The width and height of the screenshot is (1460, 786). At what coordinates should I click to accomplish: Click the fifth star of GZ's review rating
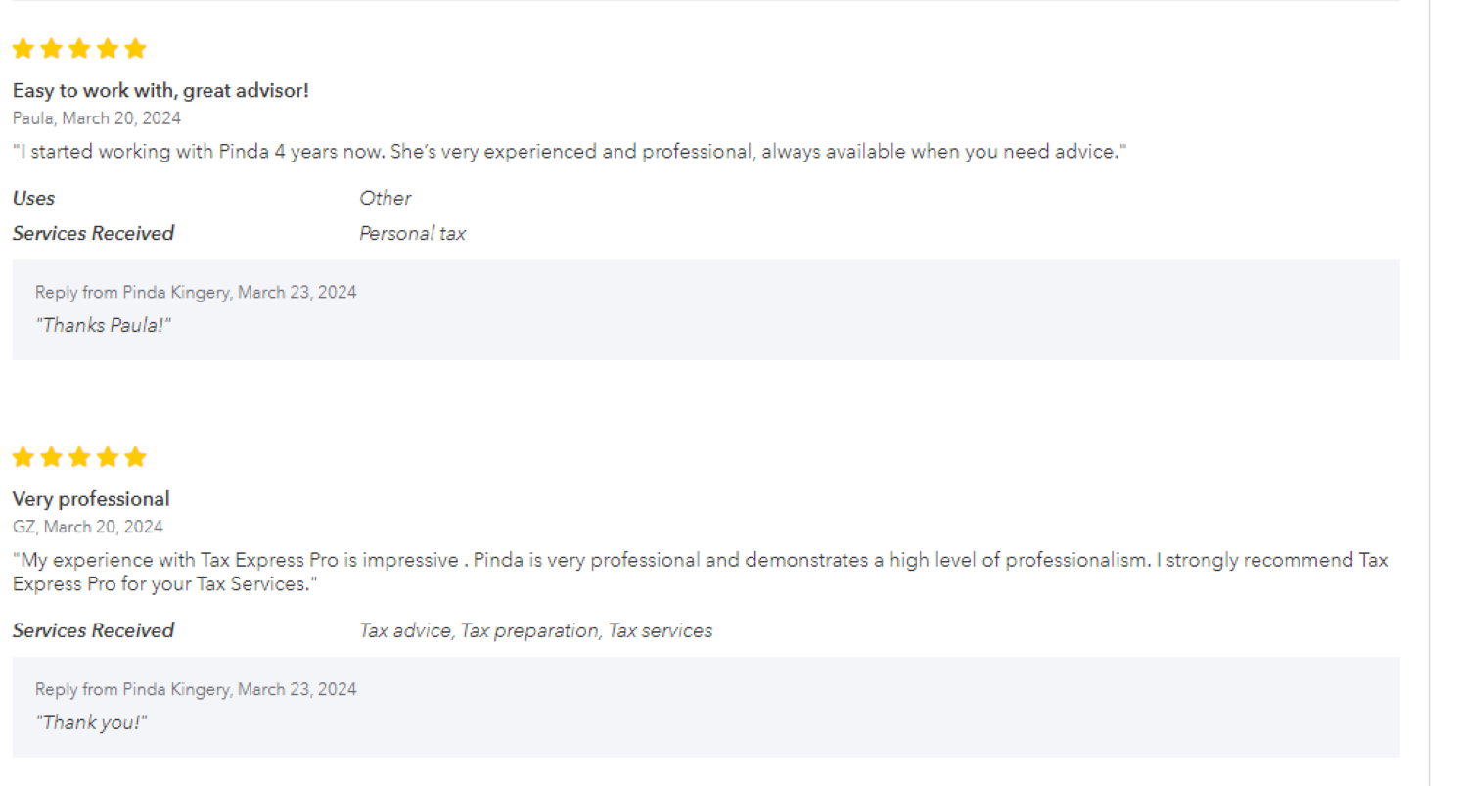(x=136, y=457)
